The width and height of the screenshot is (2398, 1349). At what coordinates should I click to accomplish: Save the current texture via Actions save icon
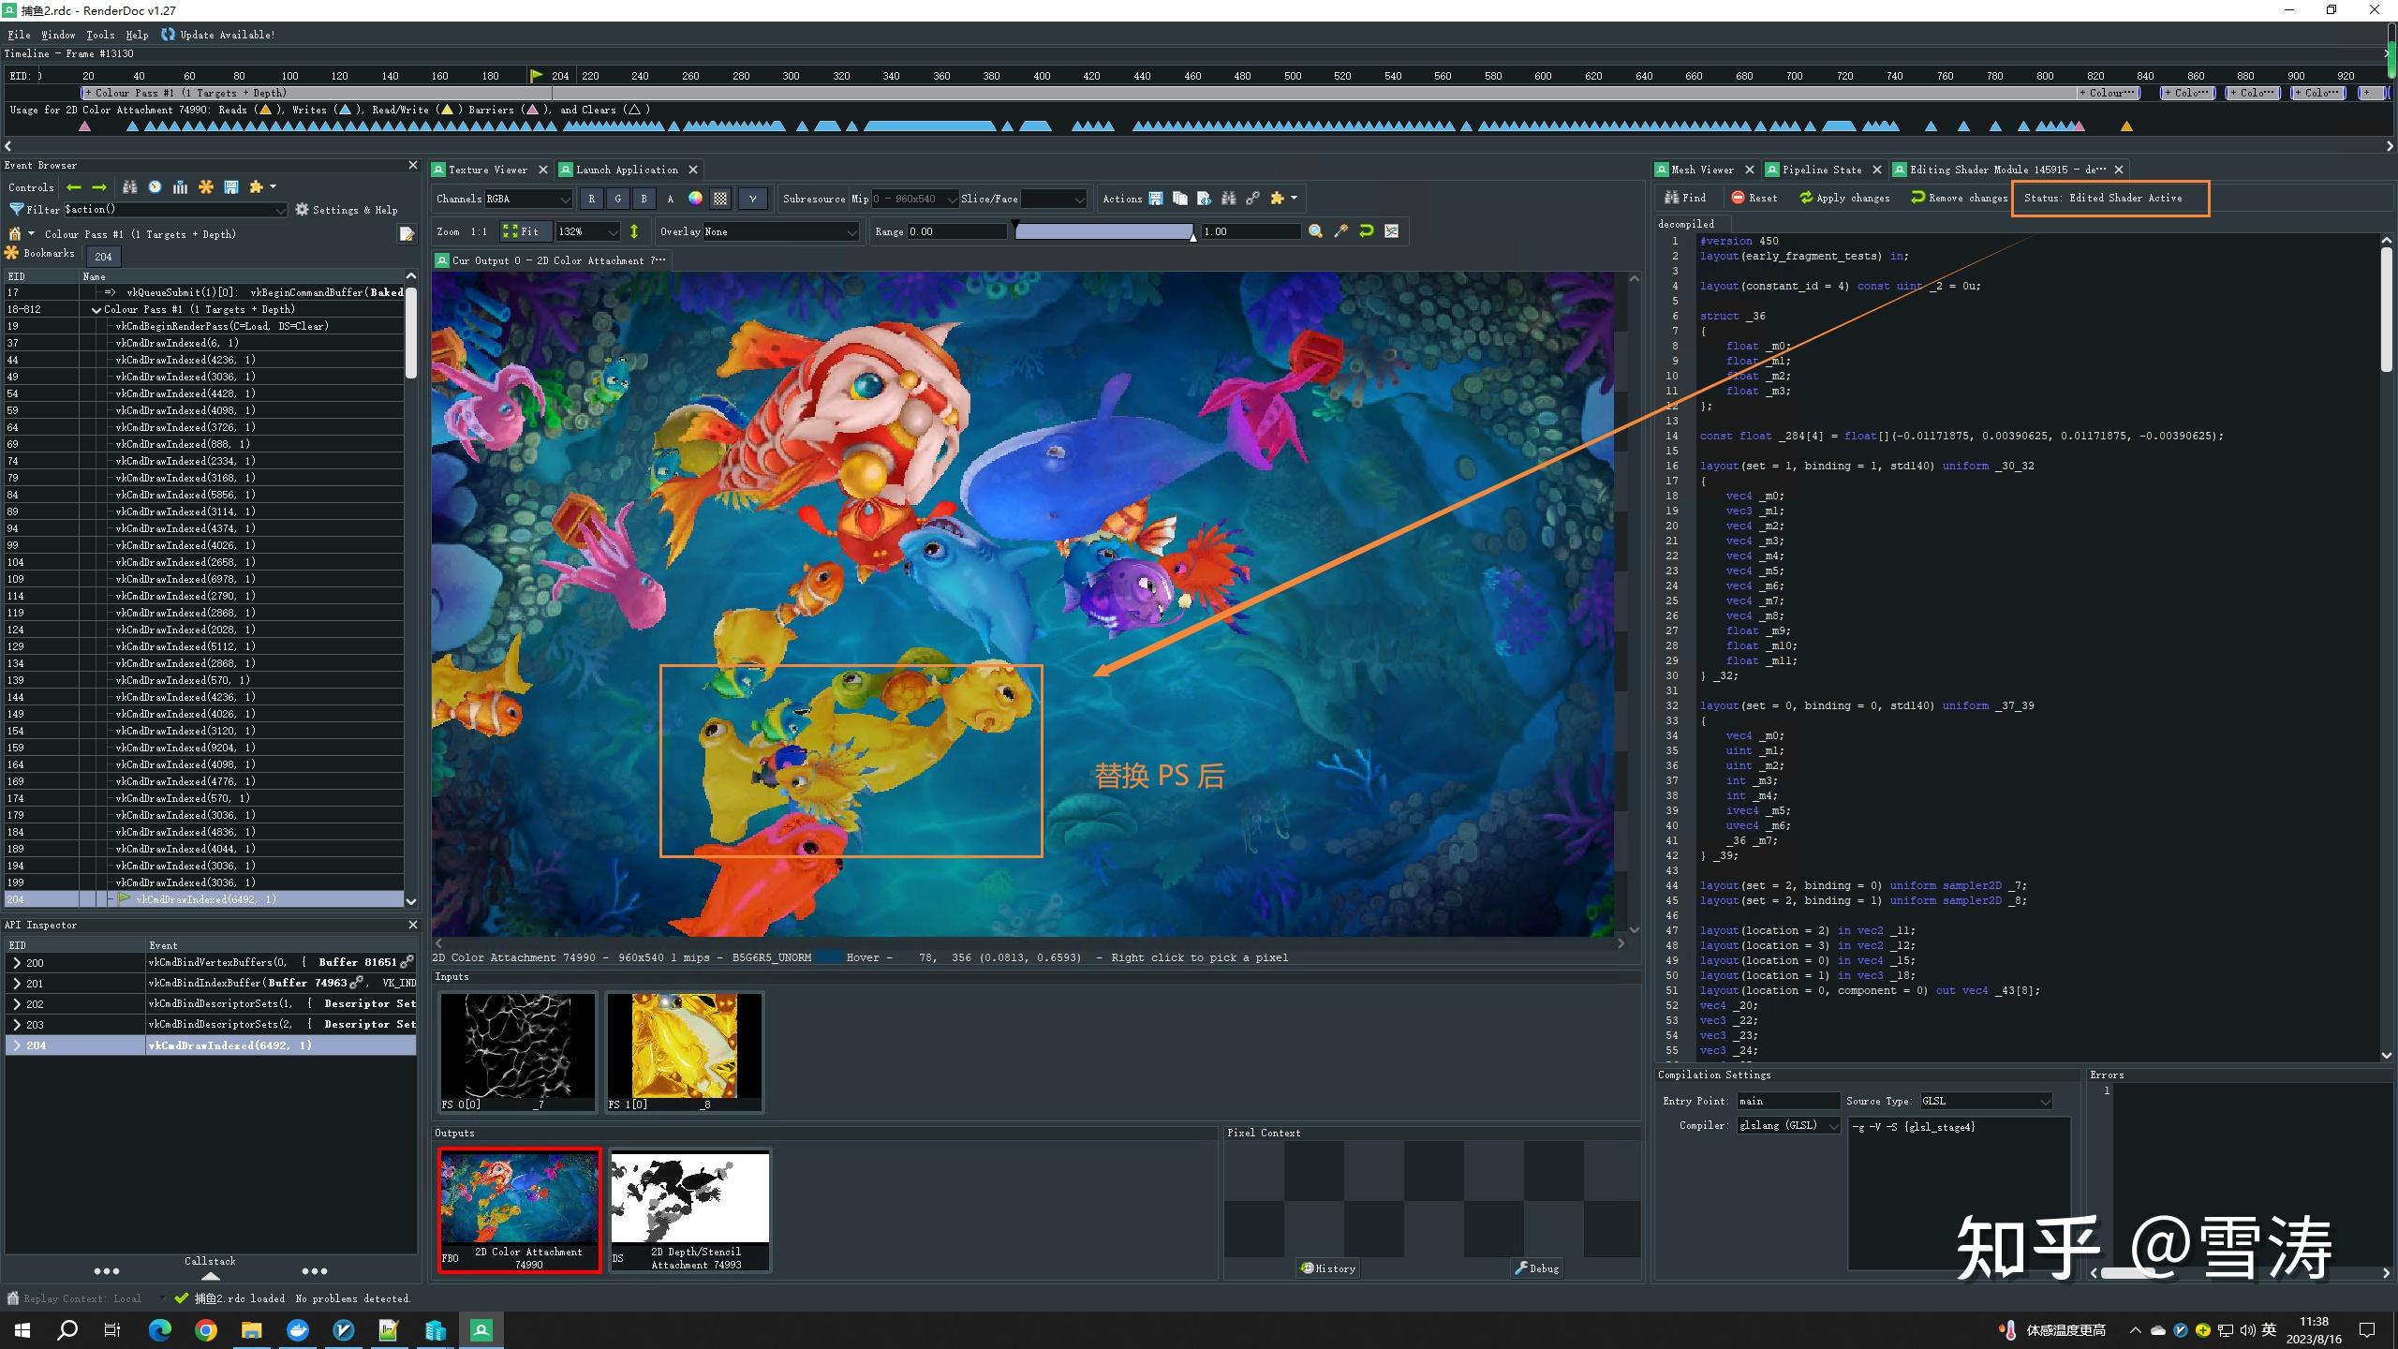(x=1156, y=199)
